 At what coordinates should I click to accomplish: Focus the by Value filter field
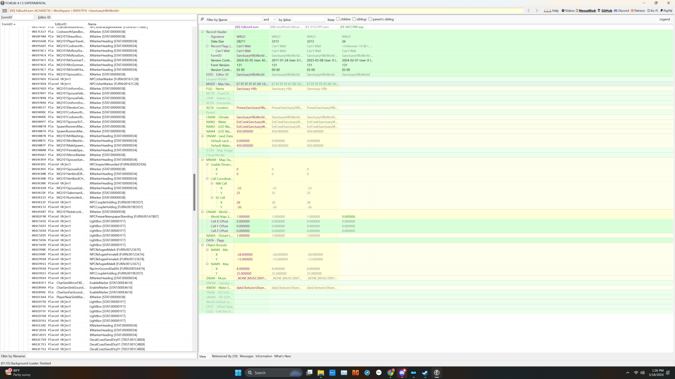309,19
